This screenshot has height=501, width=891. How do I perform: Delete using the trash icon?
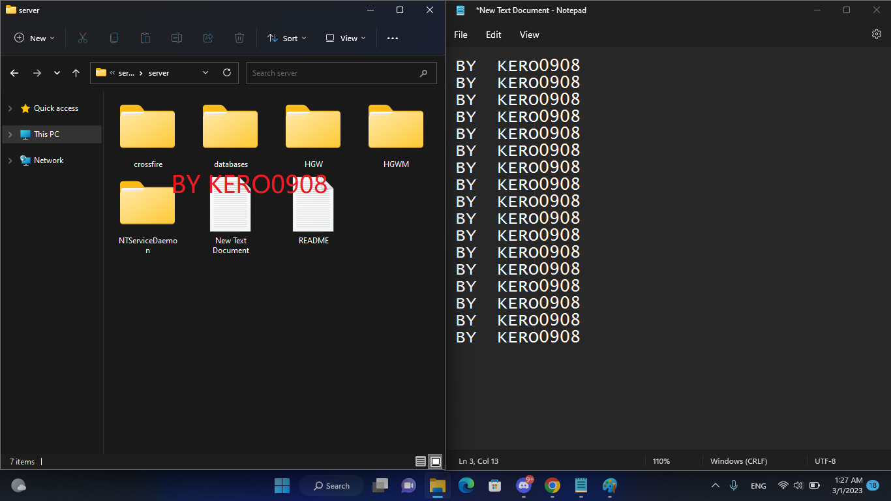[x=239, y=38]
